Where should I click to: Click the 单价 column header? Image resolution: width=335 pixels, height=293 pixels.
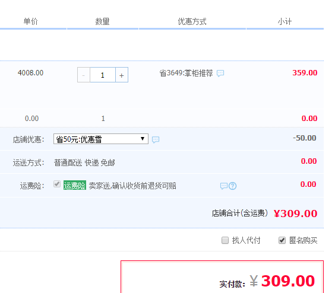[x=30, y=21]
